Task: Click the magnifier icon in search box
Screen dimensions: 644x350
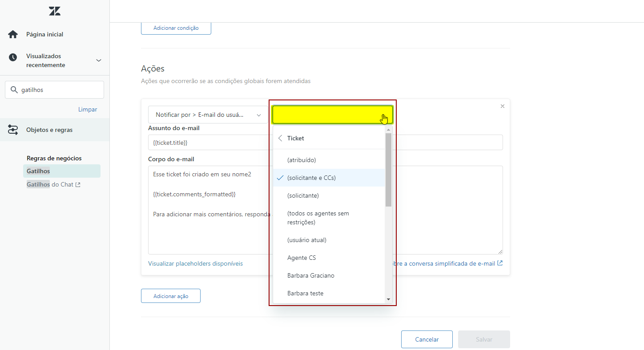Action: (14, 90)
